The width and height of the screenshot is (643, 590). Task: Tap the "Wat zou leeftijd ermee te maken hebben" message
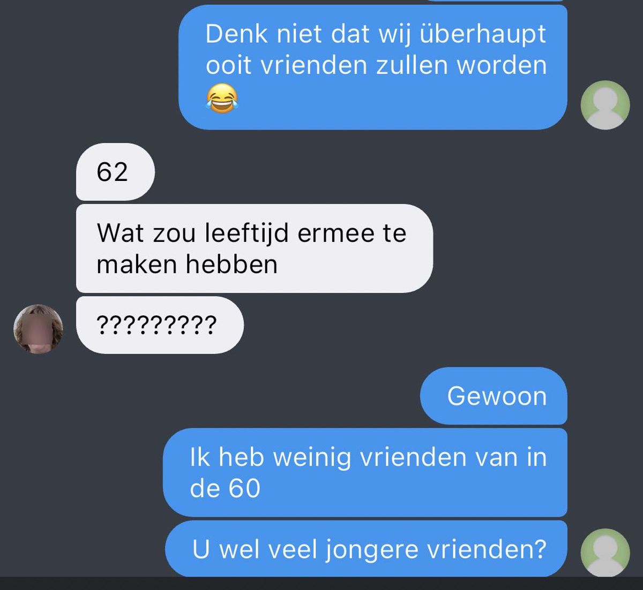point(255,248)
